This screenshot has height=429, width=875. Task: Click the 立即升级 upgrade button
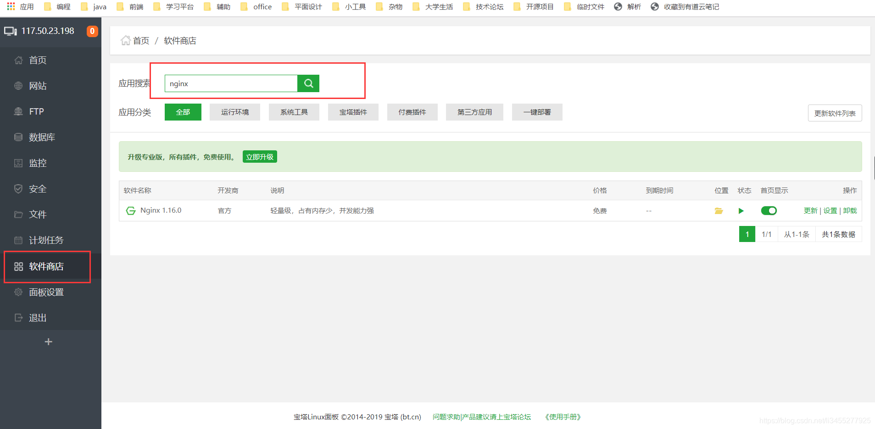(x=260, y=157)
